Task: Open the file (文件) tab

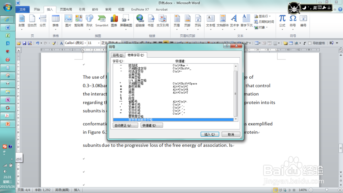Action: pyautogui.click(x=23, y=9)
